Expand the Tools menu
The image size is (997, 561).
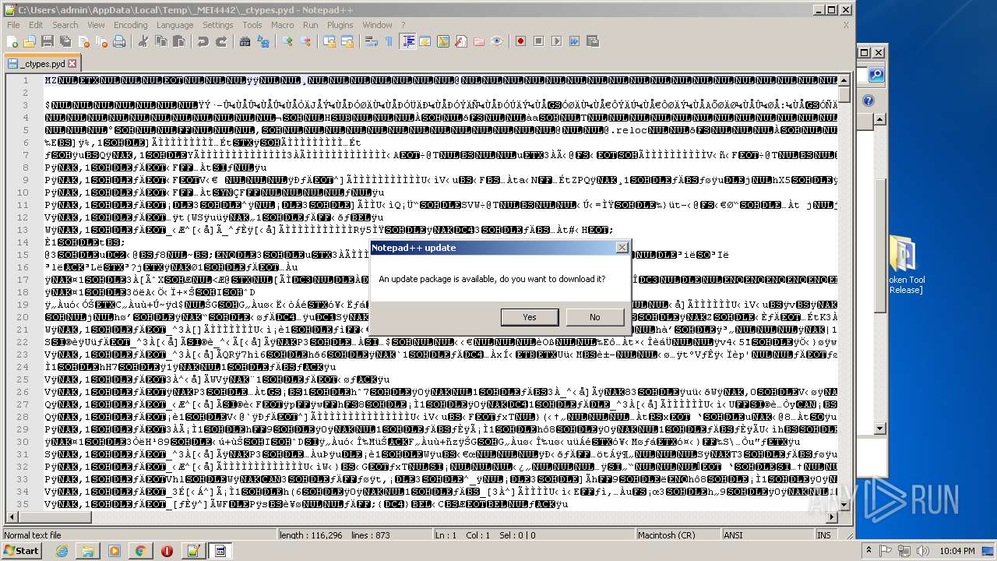pyautogui.click(x=252, y=25)
